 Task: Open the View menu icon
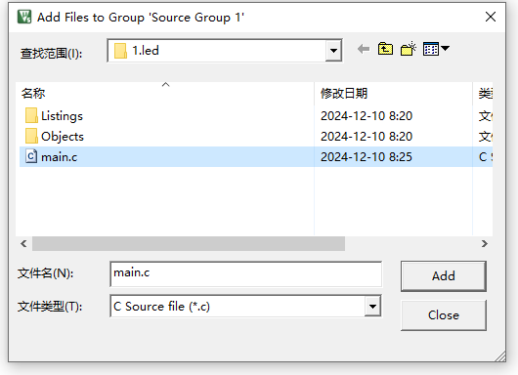click(431, 49)
